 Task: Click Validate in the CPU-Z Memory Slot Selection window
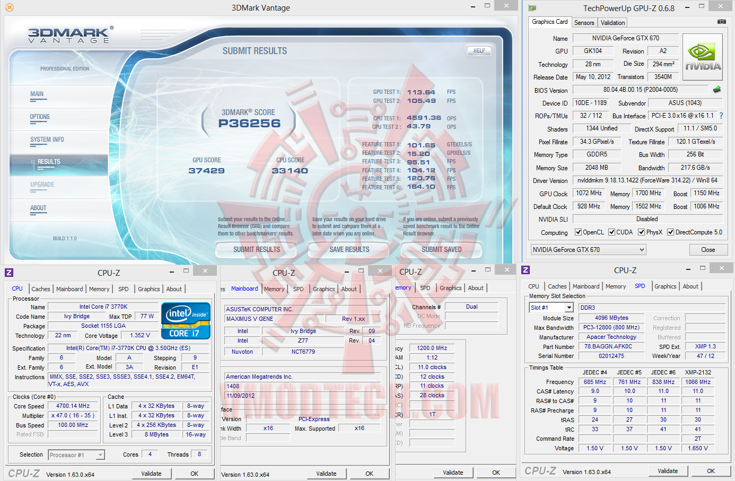coord(668,471)
